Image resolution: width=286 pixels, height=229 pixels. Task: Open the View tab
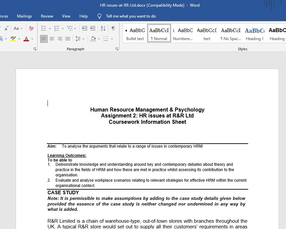click(66, 16)
